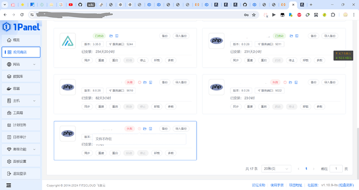Bookmark page with star icon
Image resolution: width=359 pixels, height=190 pixels.
[x=254, y=15]
